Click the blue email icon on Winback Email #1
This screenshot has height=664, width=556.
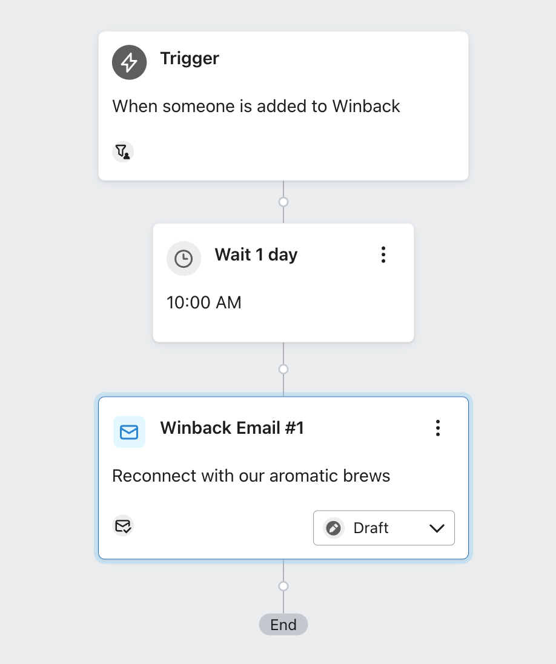pyautogui.click(x=129, y=432)
